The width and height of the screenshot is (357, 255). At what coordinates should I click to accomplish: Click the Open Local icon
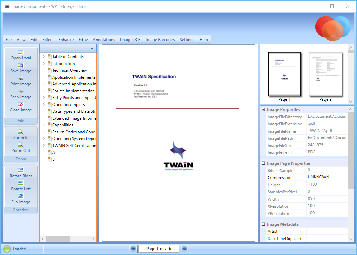pyautogui.click(x=21, y=52)
